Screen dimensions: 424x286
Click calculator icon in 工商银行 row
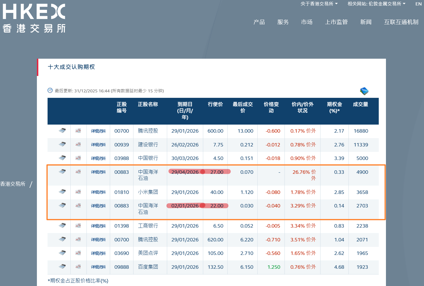[62, 226]
